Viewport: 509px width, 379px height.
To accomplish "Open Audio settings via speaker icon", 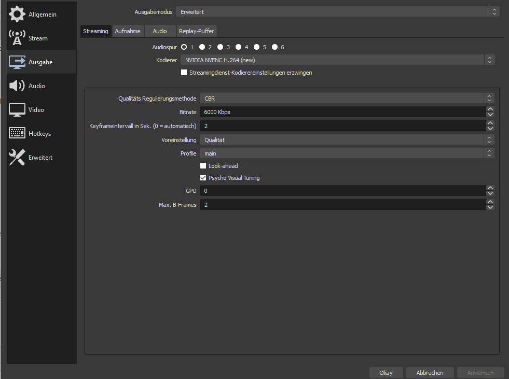I will [17, 86].
